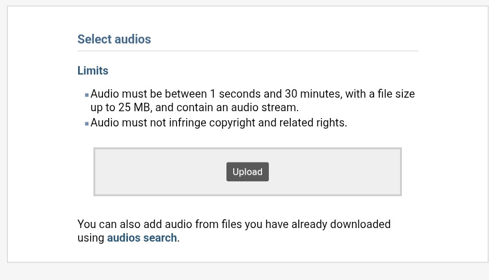
Task: Click the word 'using' before audios search
Action: pos(91,238)
